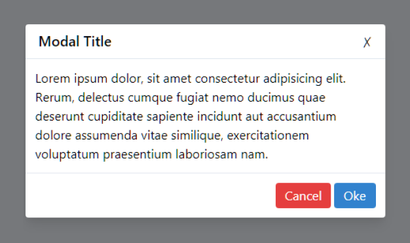The width and height of the screenshot is (410, 243).
Task: Click the word dolore starting fourth line
Action: click(x=53, y=136)
